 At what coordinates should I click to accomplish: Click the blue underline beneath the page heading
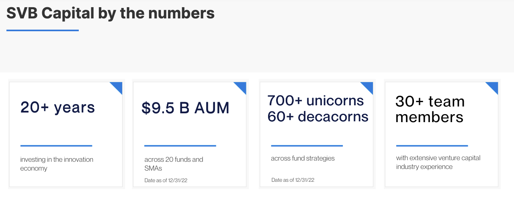pos(43,30)
